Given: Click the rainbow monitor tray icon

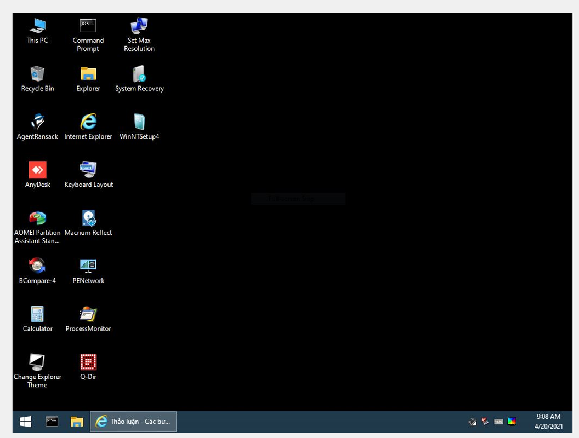Looking at the screenshot, I should tap(512, 422).
